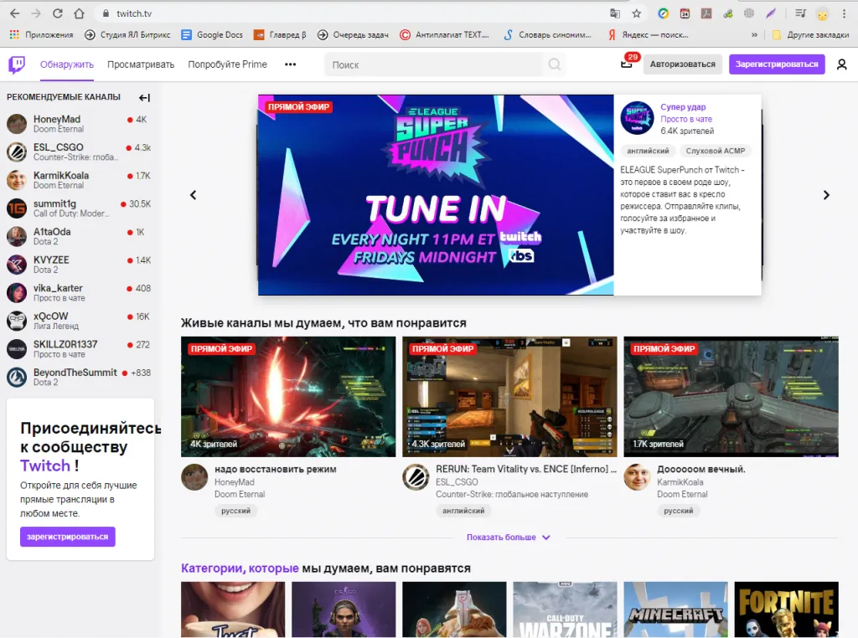Screen dimensions: 858x638
Task: Click the Twitch logo icon
Action: click(17, 64)
